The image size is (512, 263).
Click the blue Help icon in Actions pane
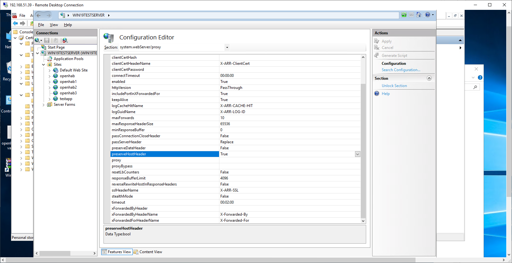click(x=377, y=94)
